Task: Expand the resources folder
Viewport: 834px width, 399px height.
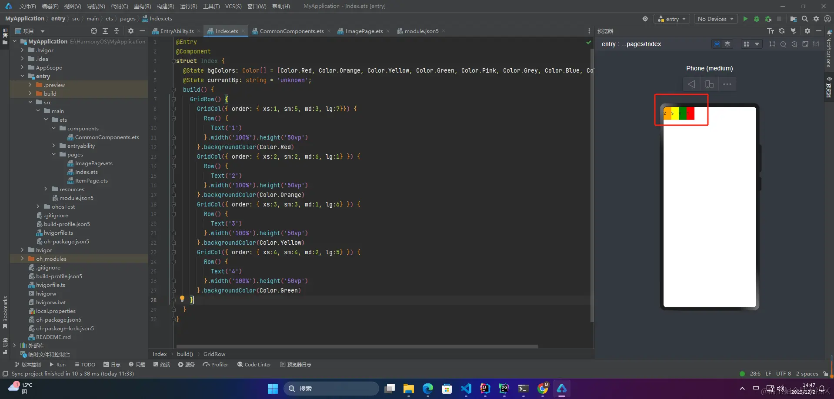Action: [x=46, y=189]
